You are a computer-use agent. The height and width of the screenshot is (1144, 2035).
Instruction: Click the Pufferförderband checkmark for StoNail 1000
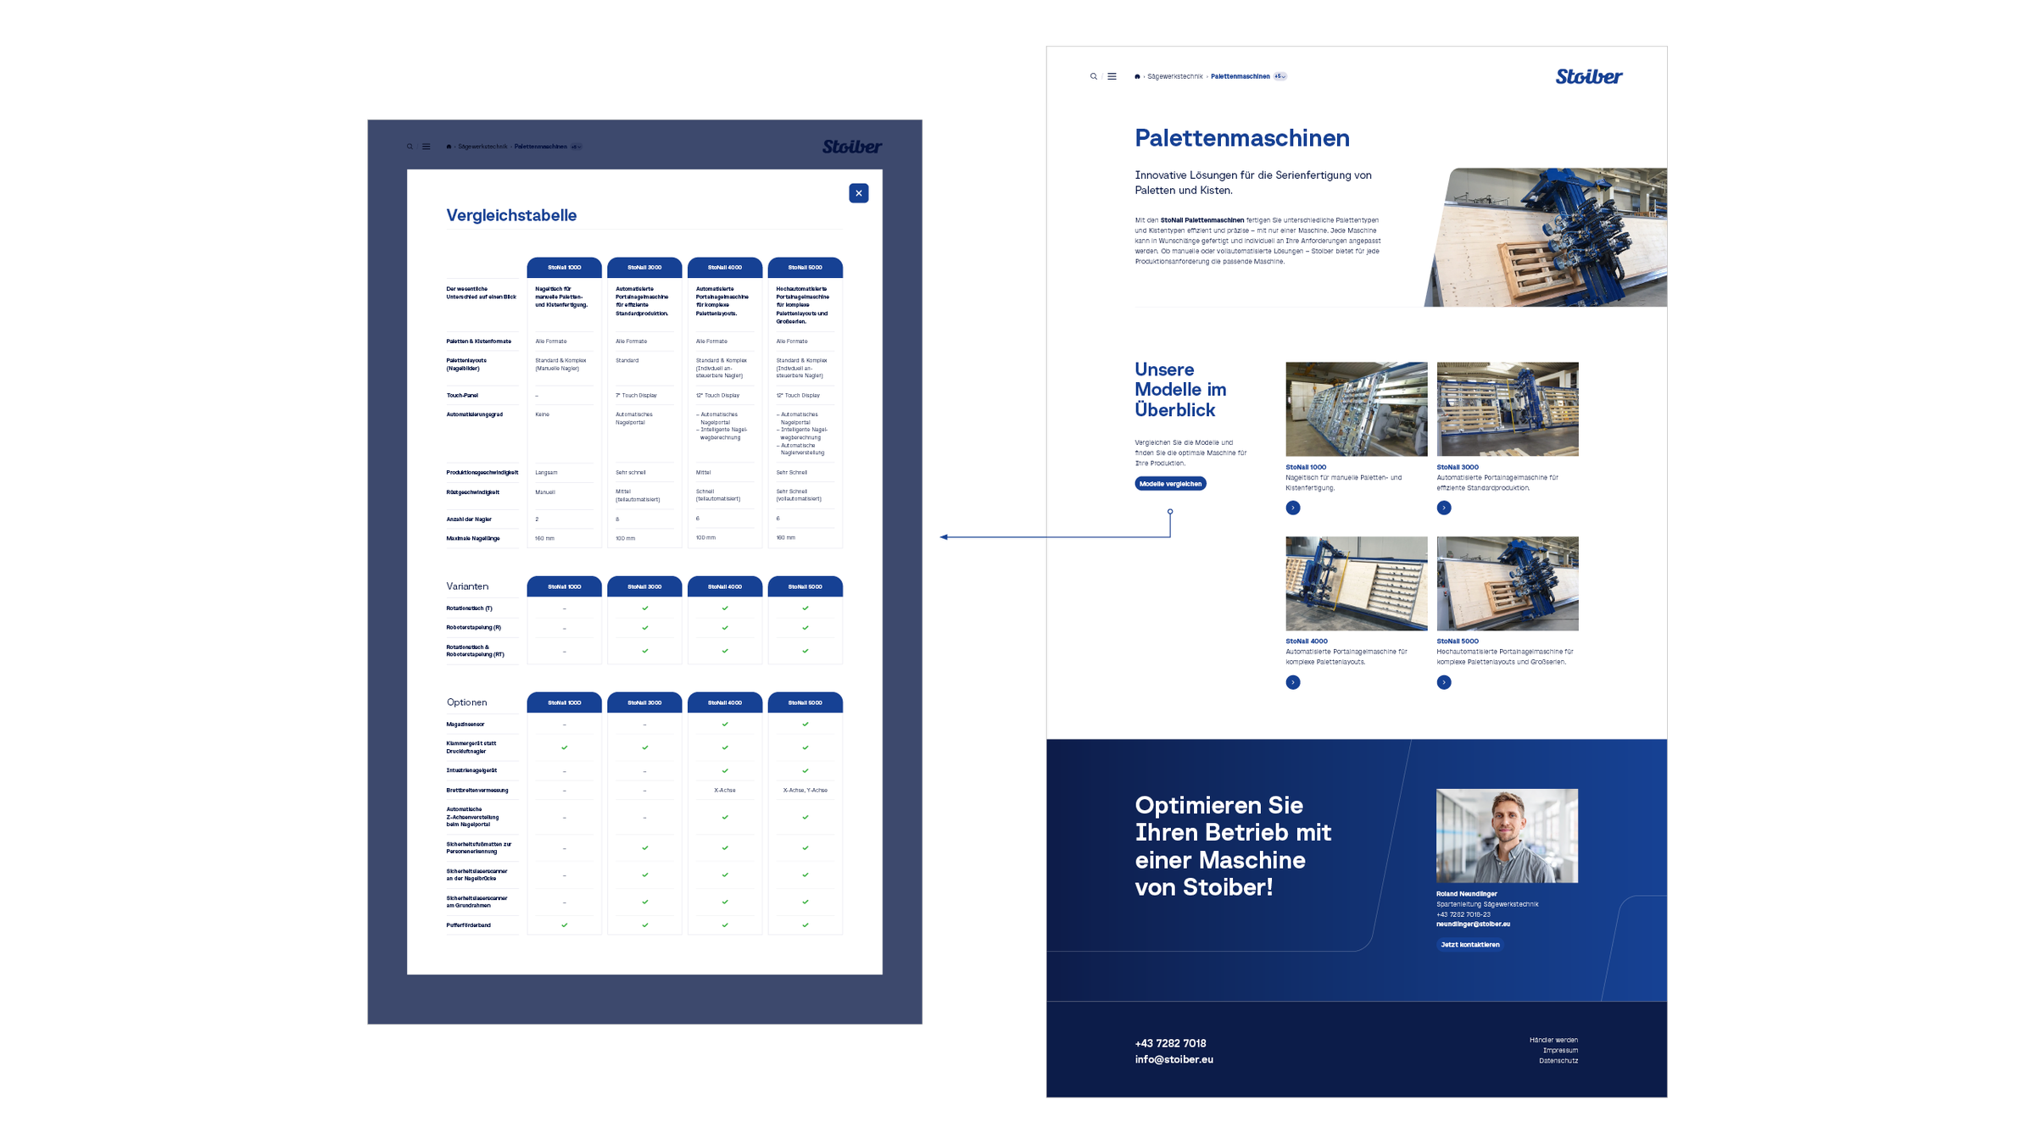tap(564, 925)
